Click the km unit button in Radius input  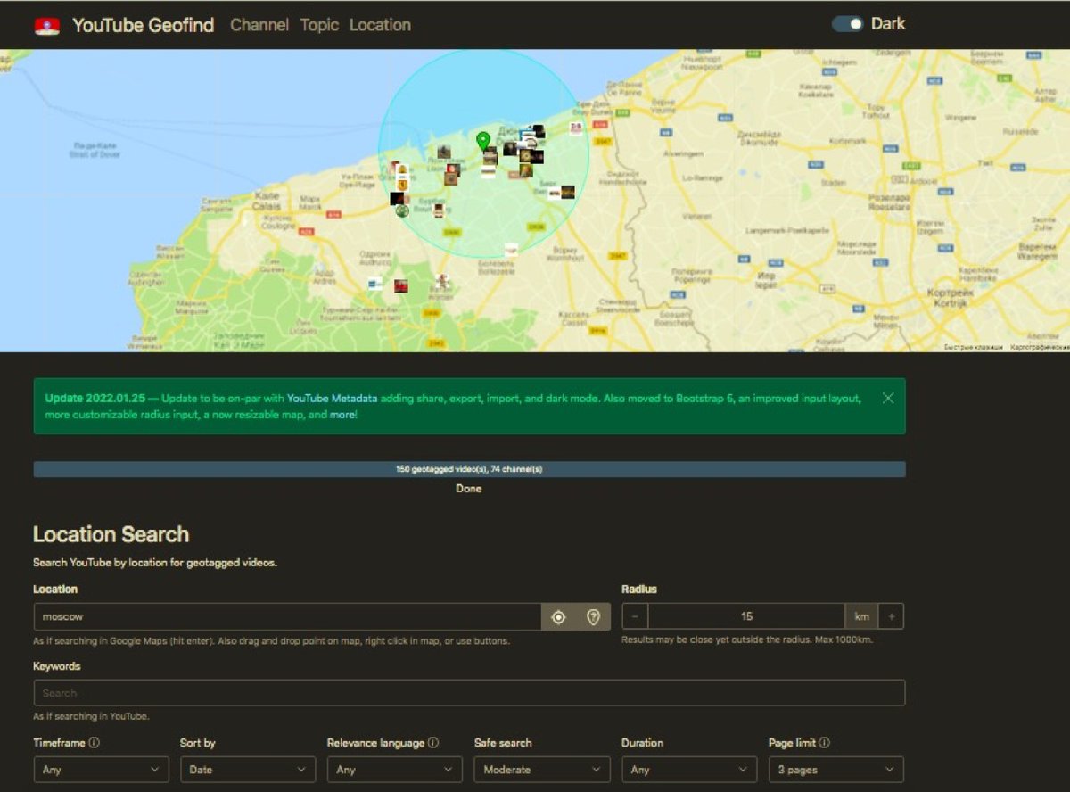[861, 616]
